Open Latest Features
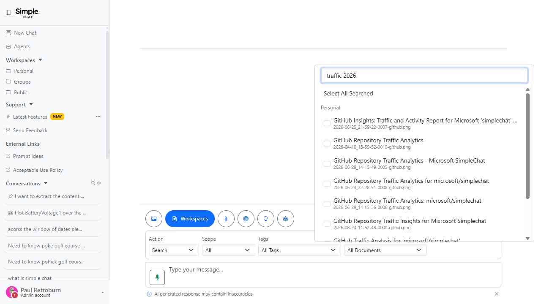The width and height of the screenshot is (541, 304). coord(30,117)
